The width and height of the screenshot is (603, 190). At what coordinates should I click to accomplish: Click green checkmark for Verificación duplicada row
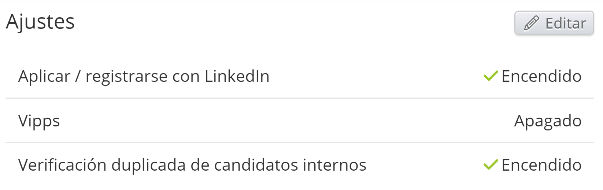491,165
